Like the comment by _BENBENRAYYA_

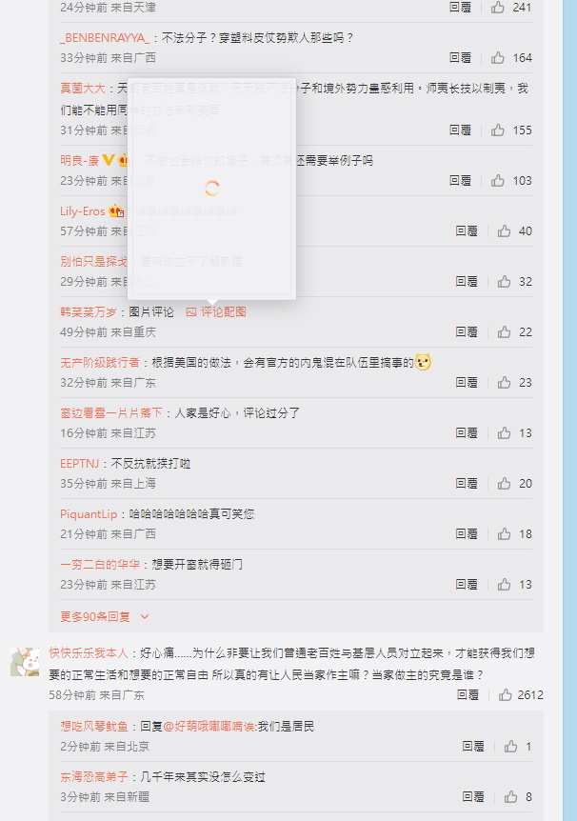click(x=498, y=57)
